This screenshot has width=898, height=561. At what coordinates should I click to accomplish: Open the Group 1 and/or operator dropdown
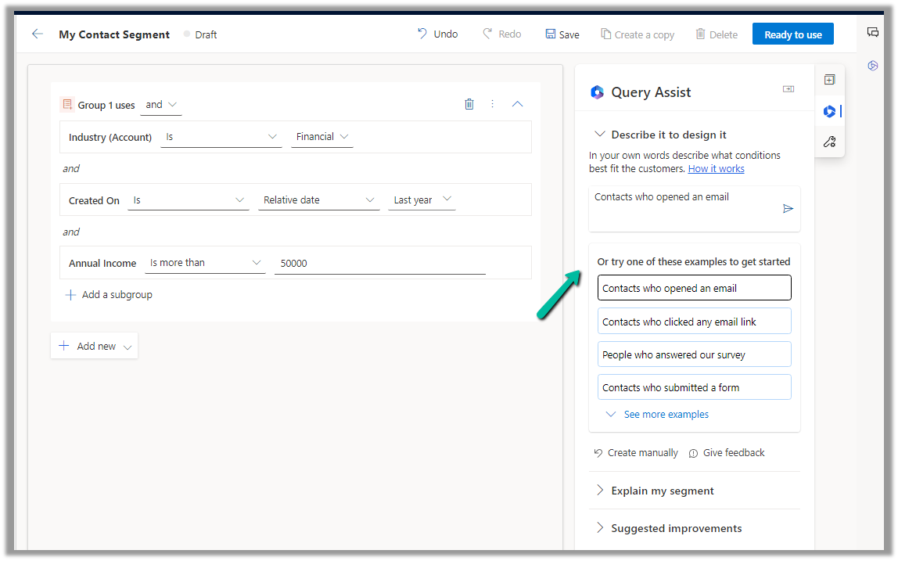click(x=161, y=105)
